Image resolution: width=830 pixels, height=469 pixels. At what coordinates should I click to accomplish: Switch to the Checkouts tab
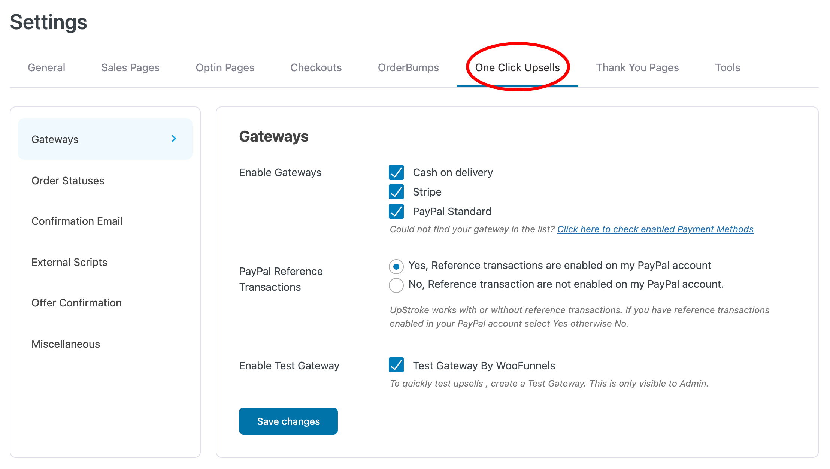316,67
